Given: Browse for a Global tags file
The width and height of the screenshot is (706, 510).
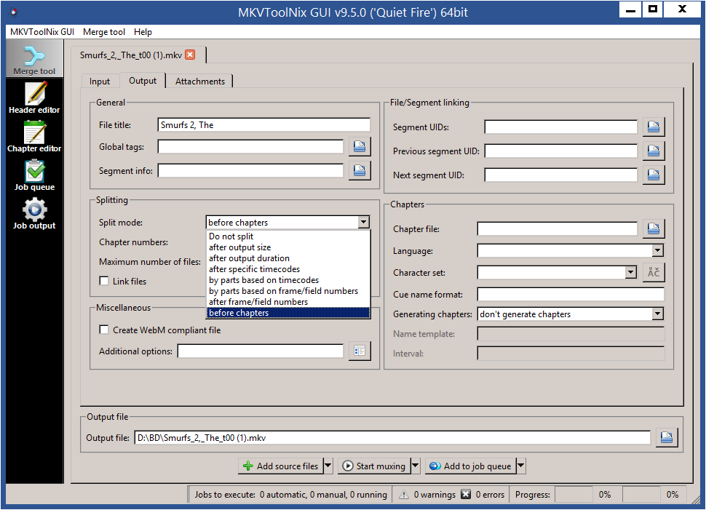Looking at the screenshot, I should click(360, 147).
